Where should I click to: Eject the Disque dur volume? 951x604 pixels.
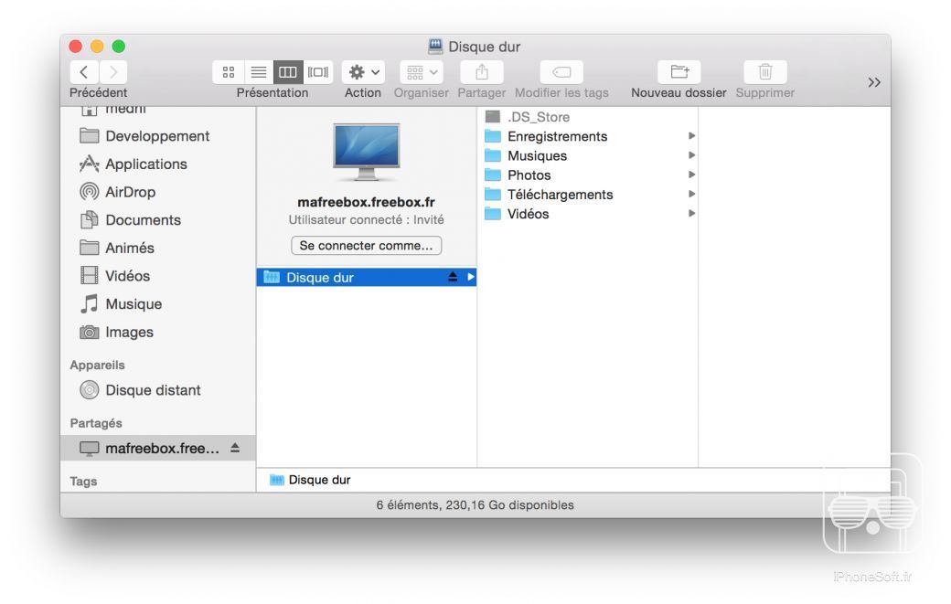coord(453,277)
